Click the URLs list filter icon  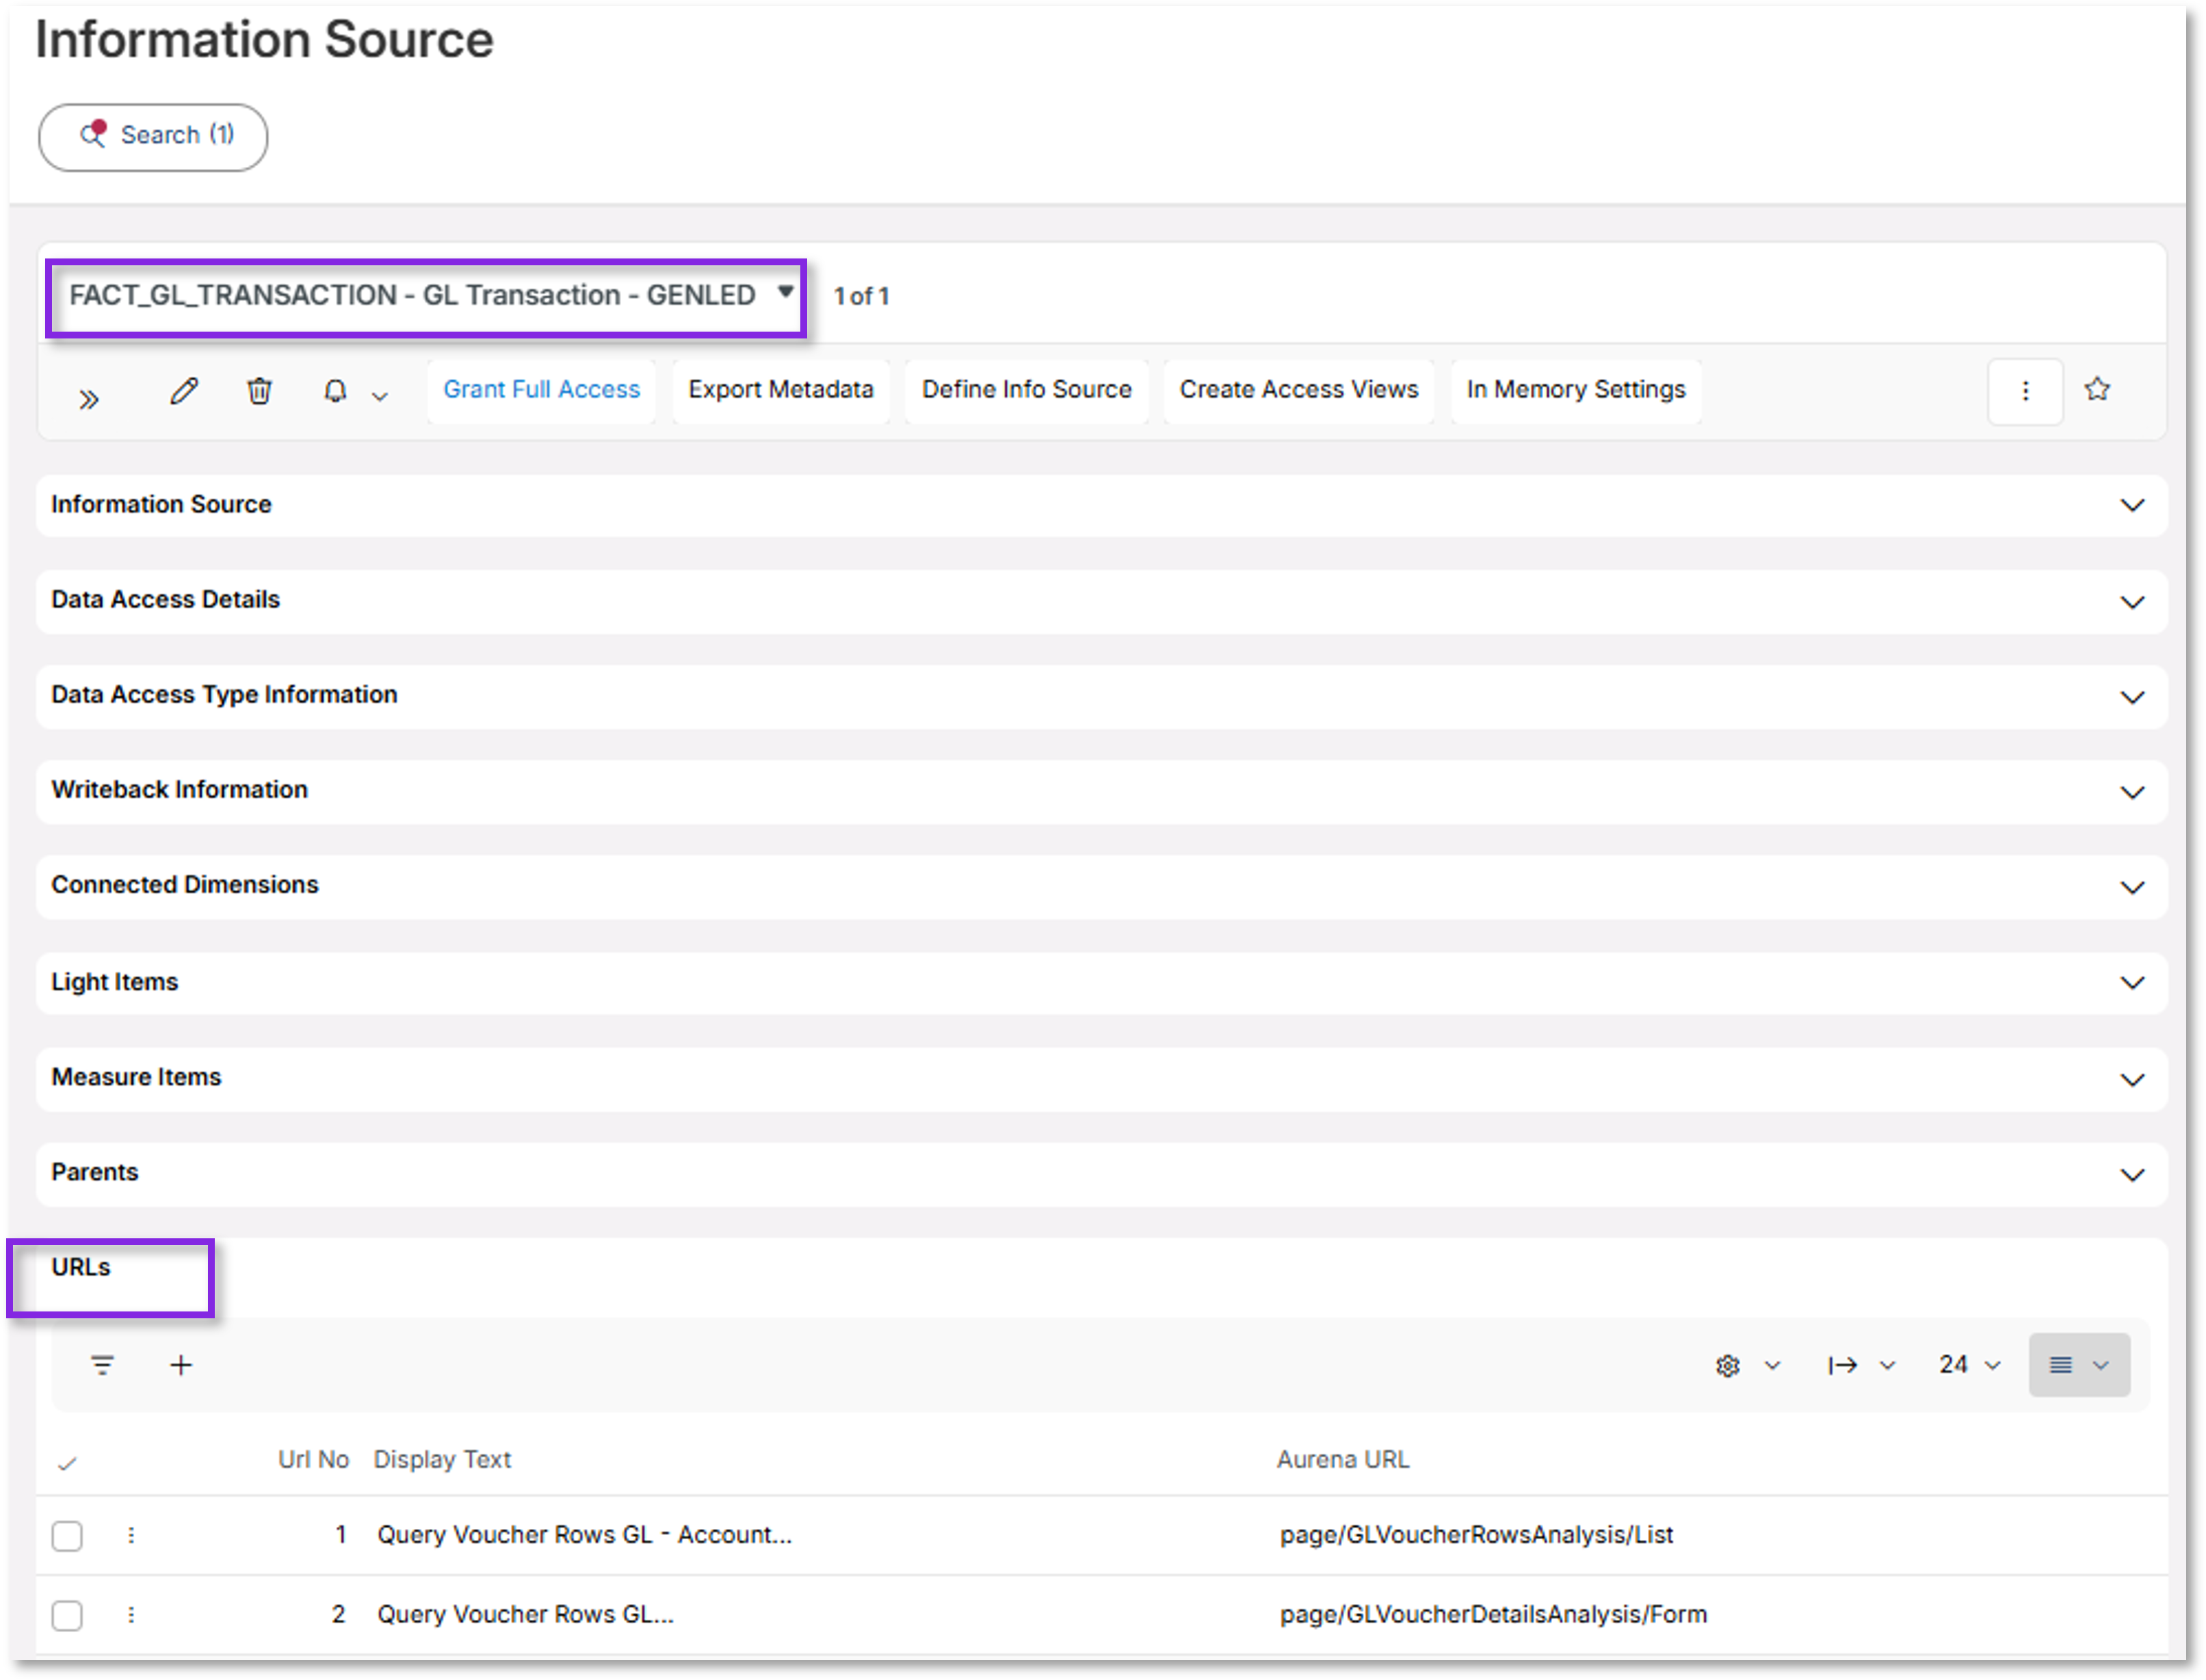(102, 1365)
